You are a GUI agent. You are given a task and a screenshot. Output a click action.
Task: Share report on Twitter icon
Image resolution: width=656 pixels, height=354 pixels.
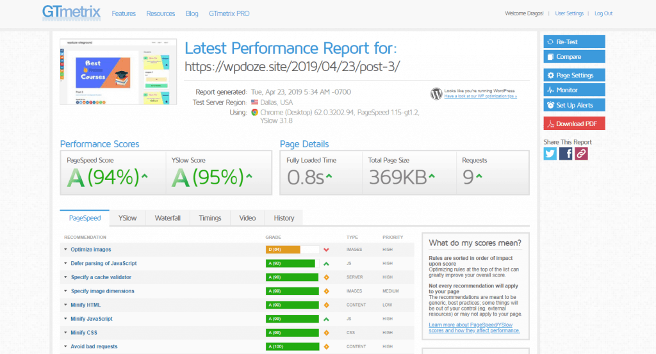(x=550, y=154)
